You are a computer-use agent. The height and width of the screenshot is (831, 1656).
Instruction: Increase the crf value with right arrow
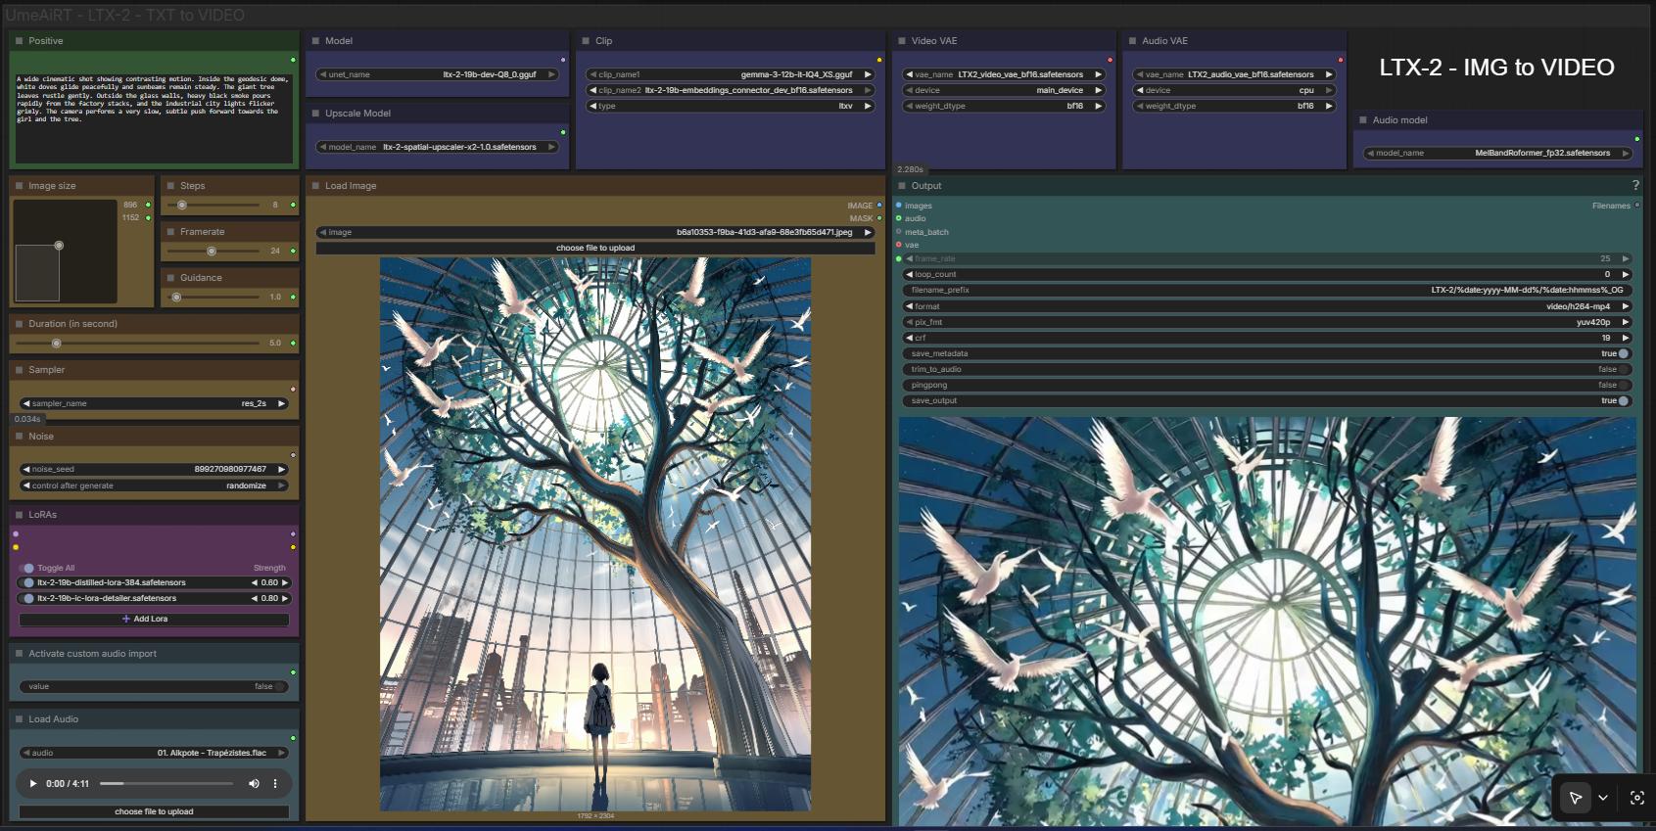tap(1626, 338)
